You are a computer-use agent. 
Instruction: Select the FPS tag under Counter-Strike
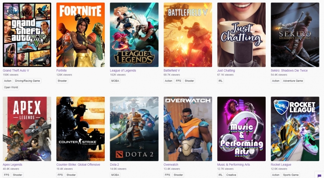coord(60,175)
